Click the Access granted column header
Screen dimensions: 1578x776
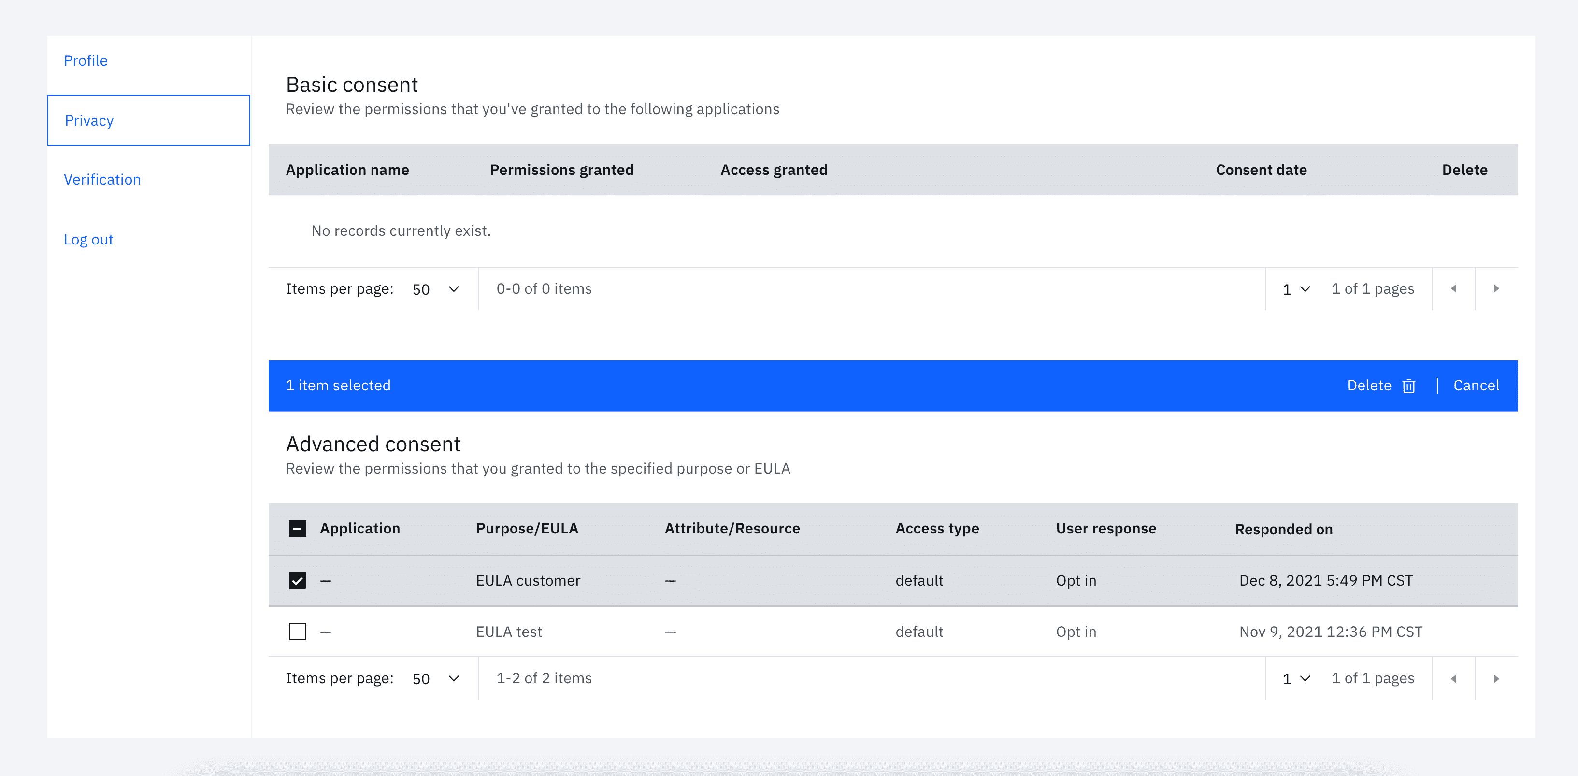[774, 170]
